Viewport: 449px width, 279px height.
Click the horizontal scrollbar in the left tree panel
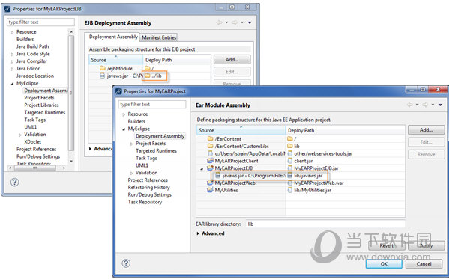[x=37, y=168]
